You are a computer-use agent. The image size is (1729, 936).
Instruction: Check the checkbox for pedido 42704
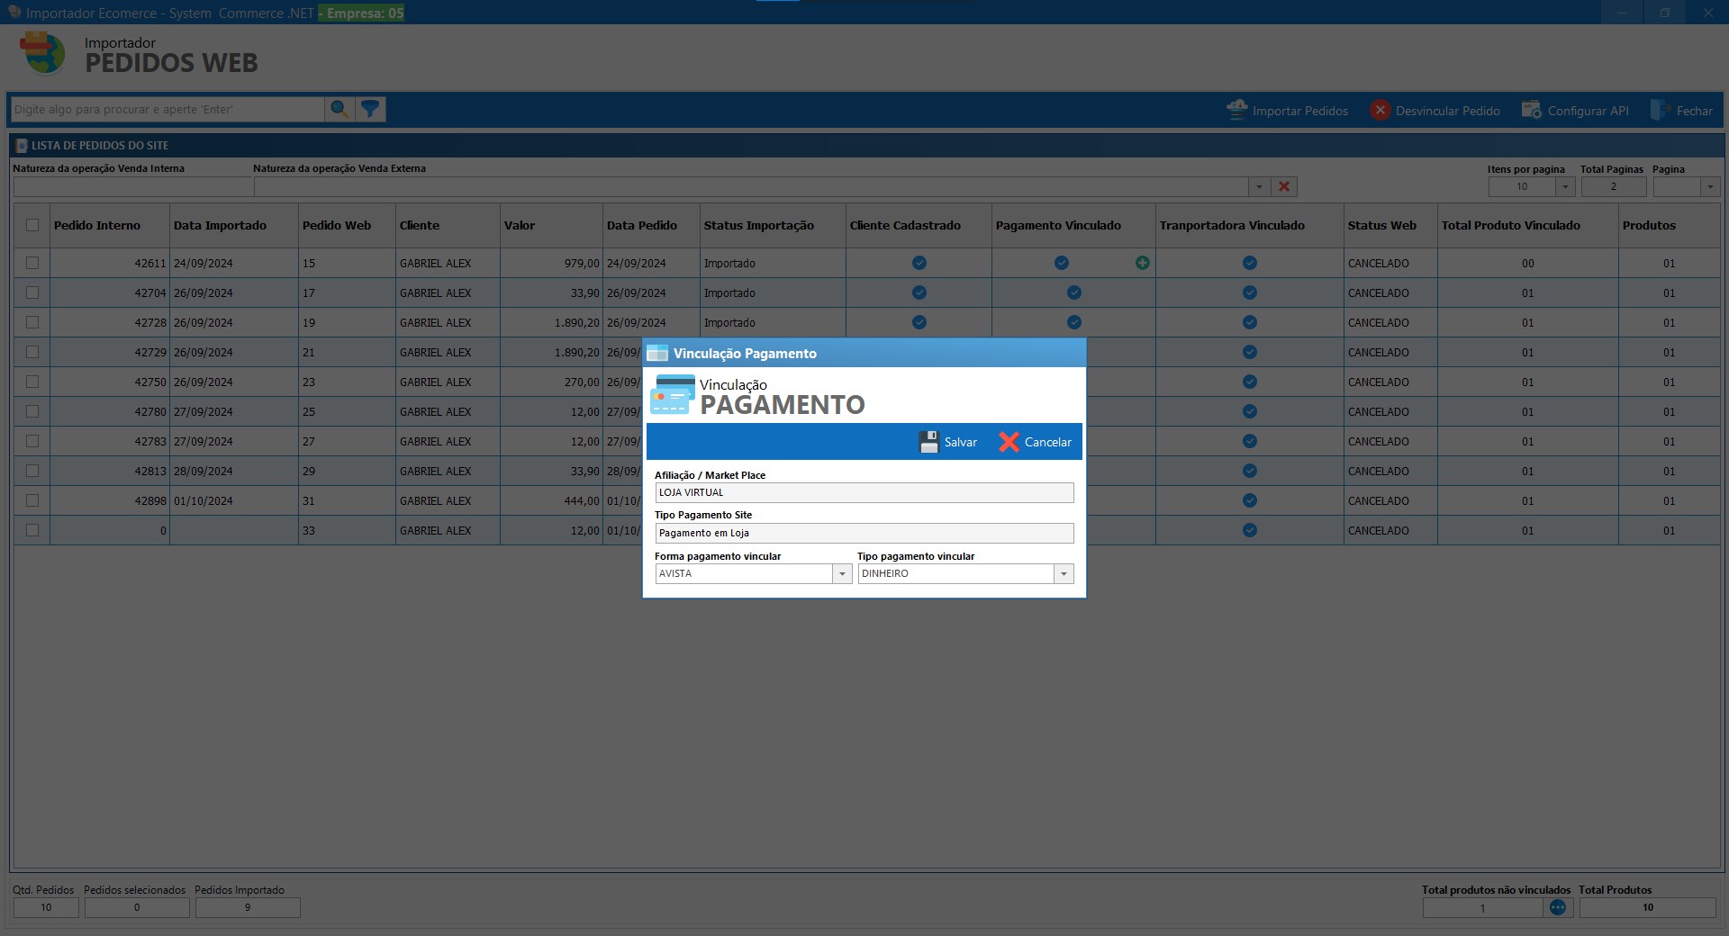pyautogui.click(x=32, y=292)
